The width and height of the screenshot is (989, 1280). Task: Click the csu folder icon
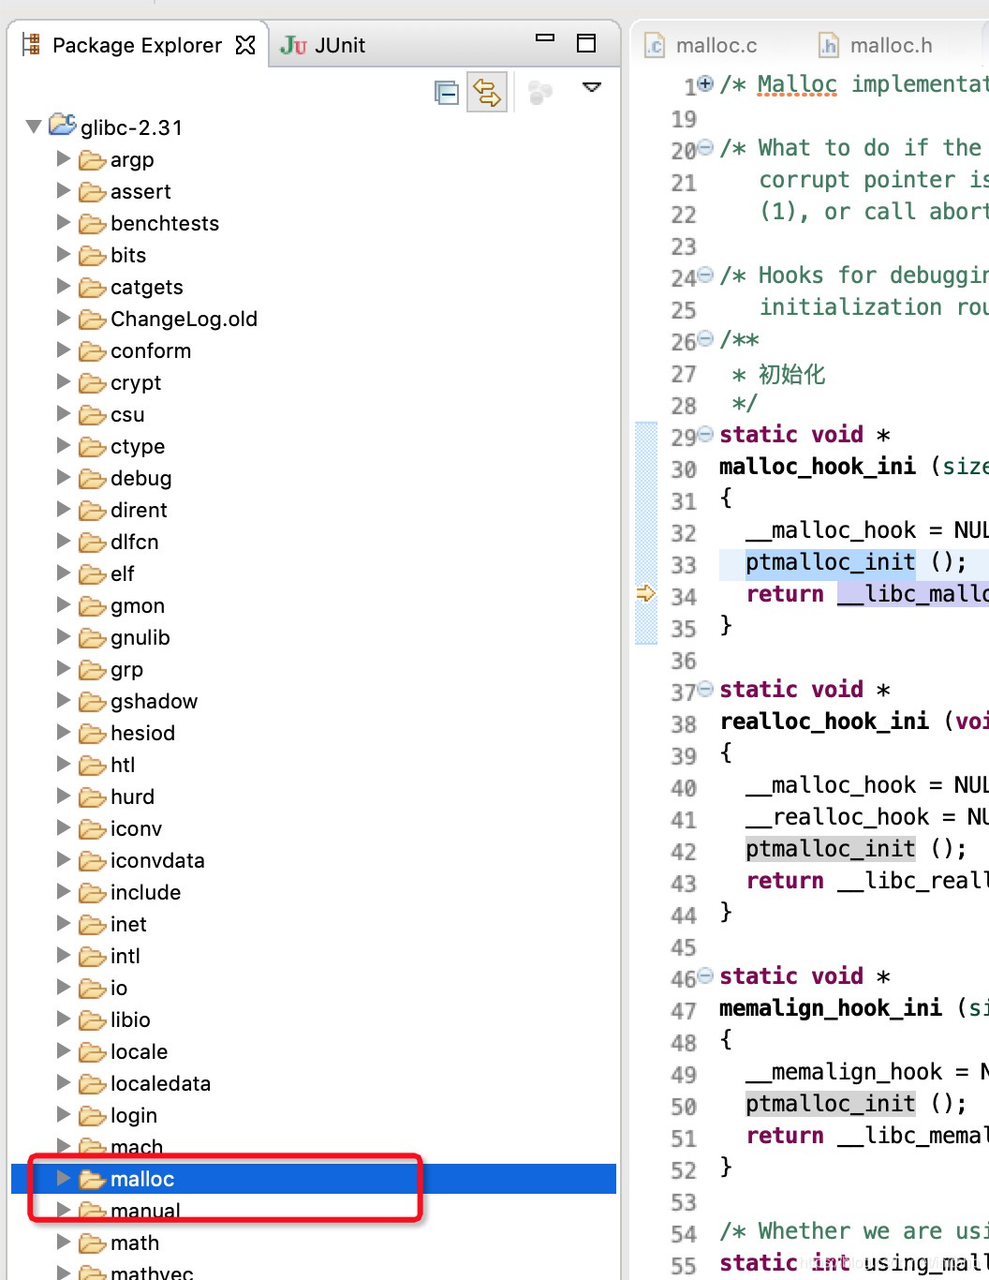pos(92,415)
